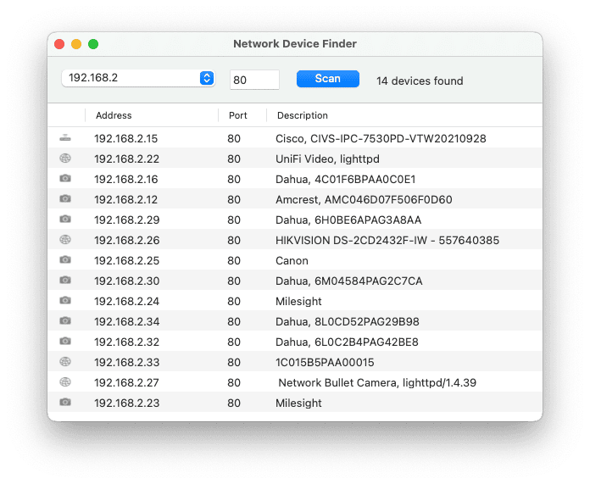Select address 192.168.2.32

[x=126, y=342]
